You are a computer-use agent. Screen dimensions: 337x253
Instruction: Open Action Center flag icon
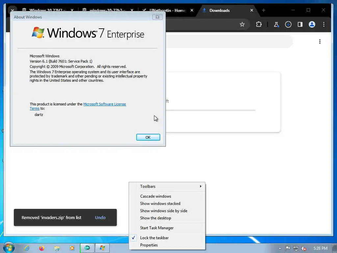[x=288, y=248]
